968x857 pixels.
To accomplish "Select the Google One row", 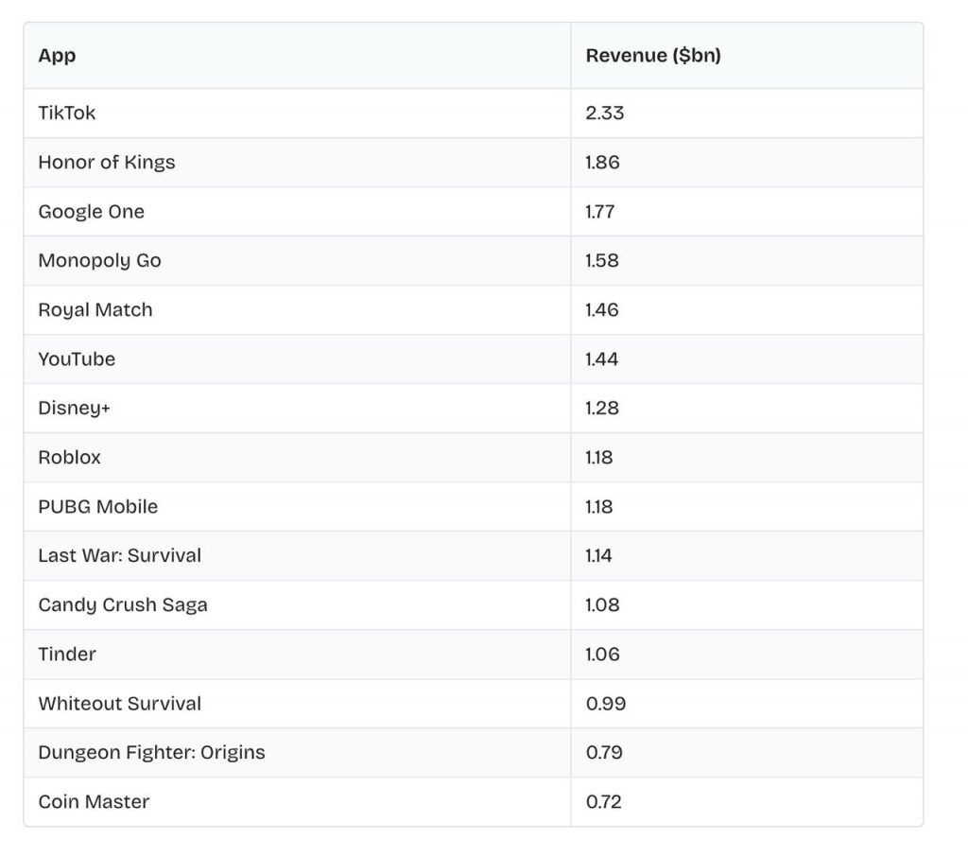I will 91,211.
